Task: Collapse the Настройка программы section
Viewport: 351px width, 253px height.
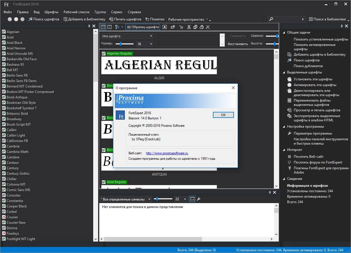Action: 284,126
